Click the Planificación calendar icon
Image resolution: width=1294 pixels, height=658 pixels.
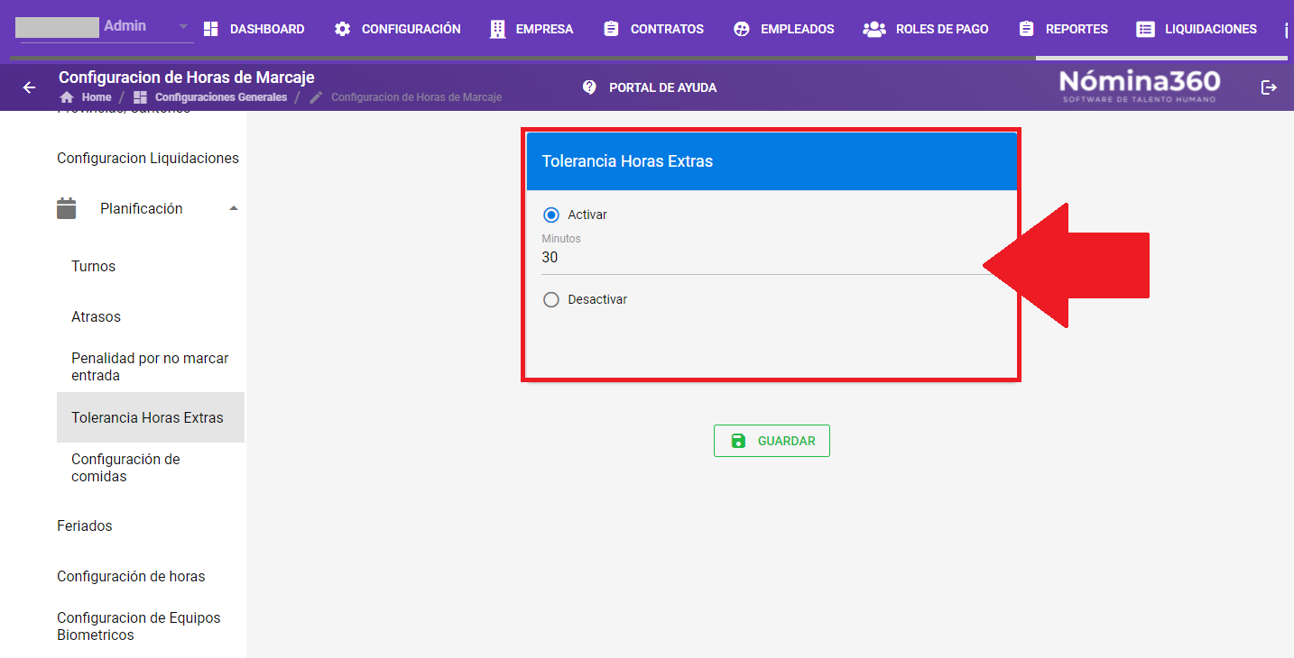coord(66,208)
